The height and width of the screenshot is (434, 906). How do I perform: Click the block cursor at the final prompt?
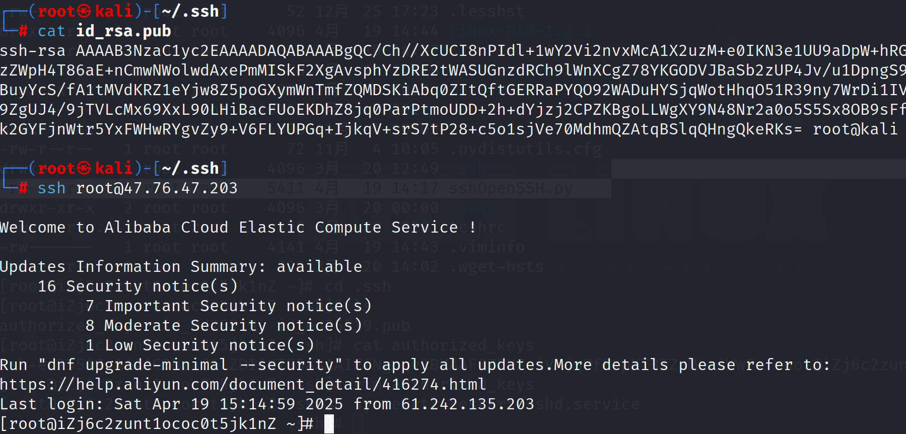coord(329,424)
